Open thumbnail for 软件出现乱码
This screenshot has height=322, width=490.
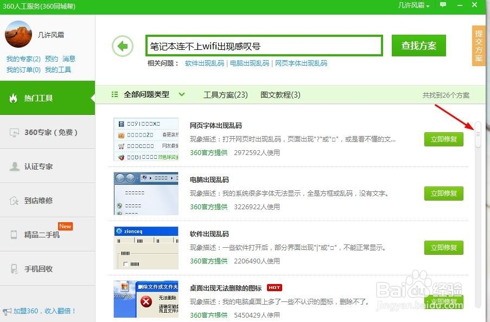(146, 248)
